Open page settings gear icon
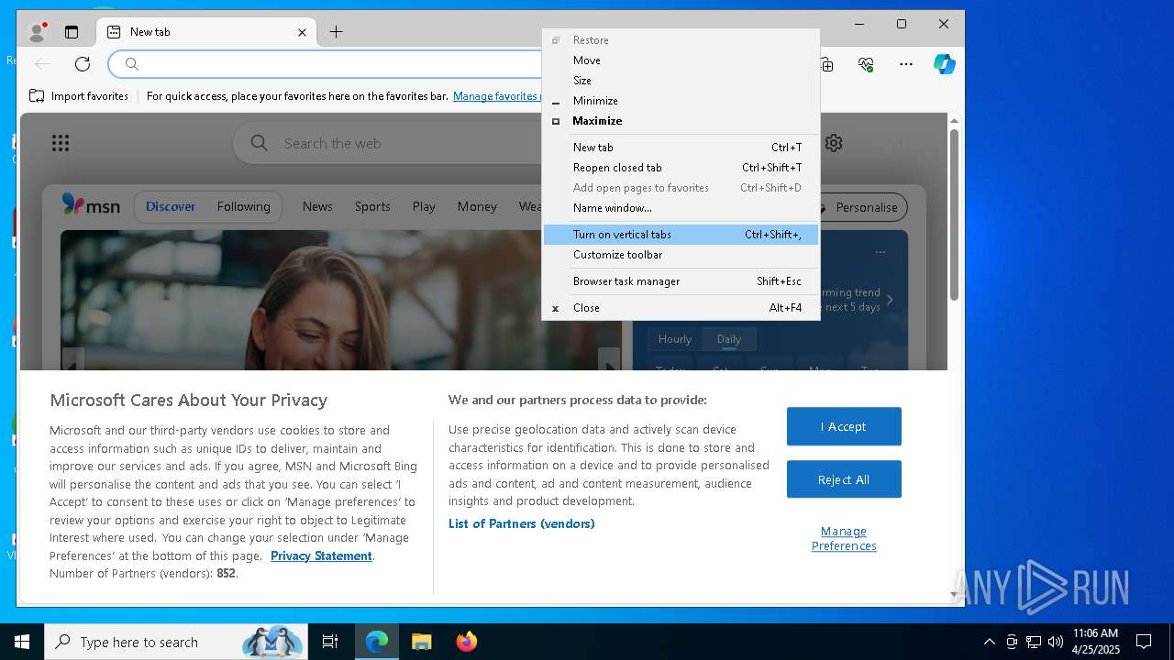Viewport: 1174px width, 660px height. [x=834, y=143]
